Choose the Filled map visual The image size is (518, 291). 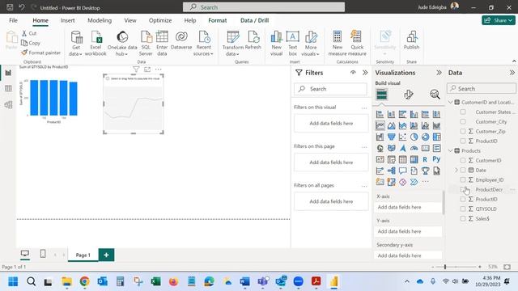[x=391, y=148]
